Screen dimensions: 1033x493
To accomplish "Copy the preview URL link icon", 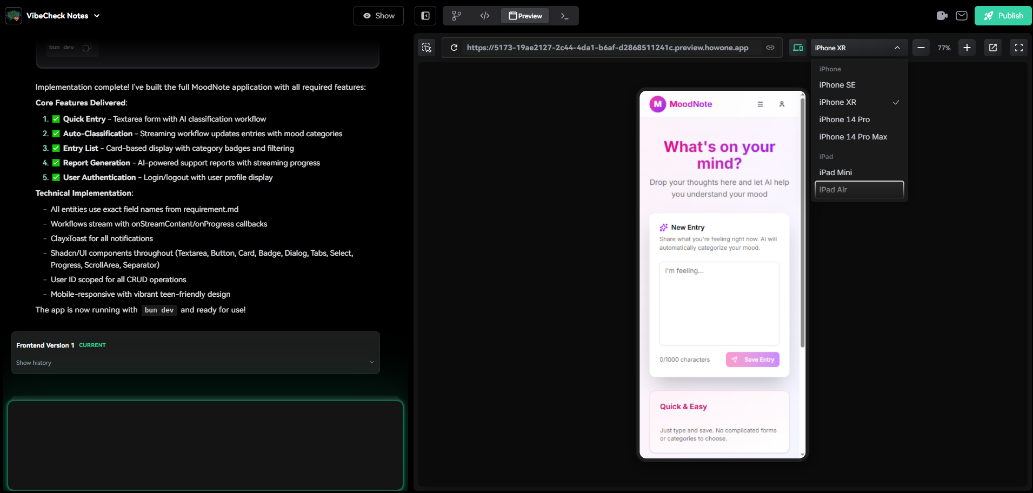I will point(770,48).
